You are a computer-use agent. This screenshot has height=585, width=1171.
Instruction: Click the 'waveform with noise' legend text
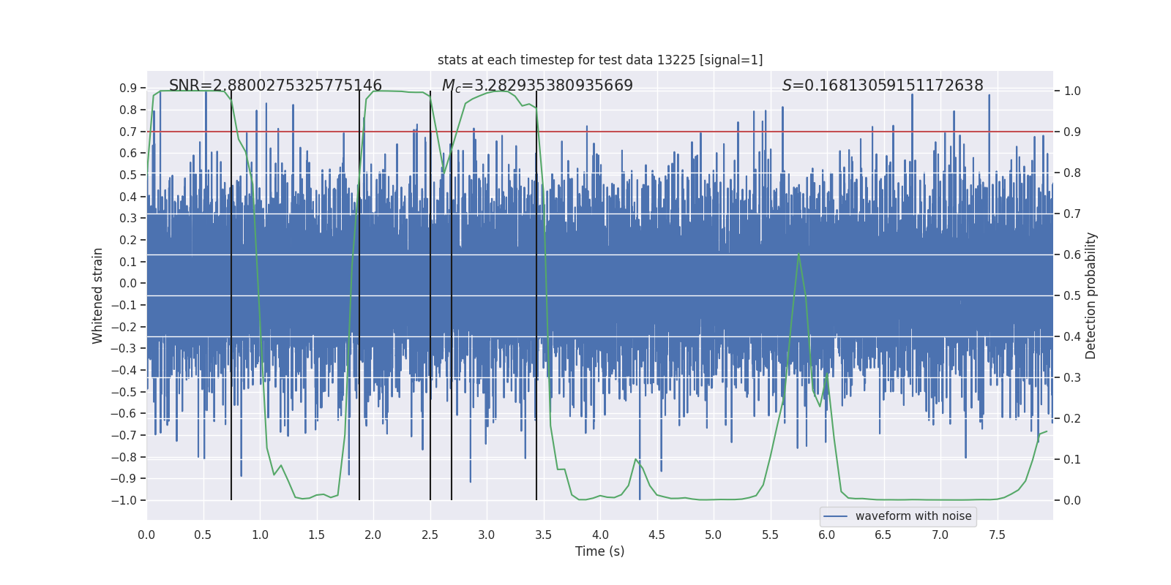tap(913, 516)
